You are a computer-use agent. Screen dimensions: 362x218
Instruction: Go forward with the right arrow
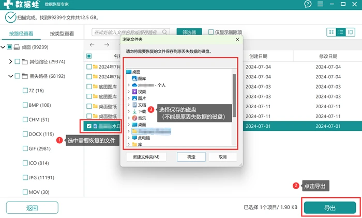click(x=107, y=45)
